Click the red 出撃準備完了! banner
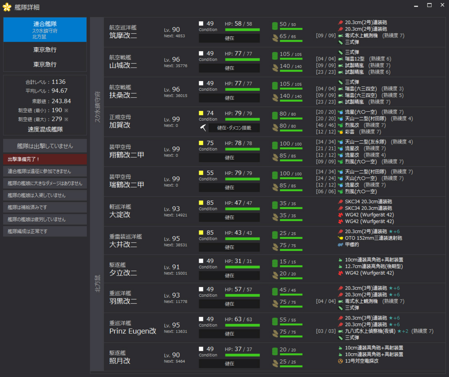The height and width of the screenshot is (377, 449). coord(45,159)
